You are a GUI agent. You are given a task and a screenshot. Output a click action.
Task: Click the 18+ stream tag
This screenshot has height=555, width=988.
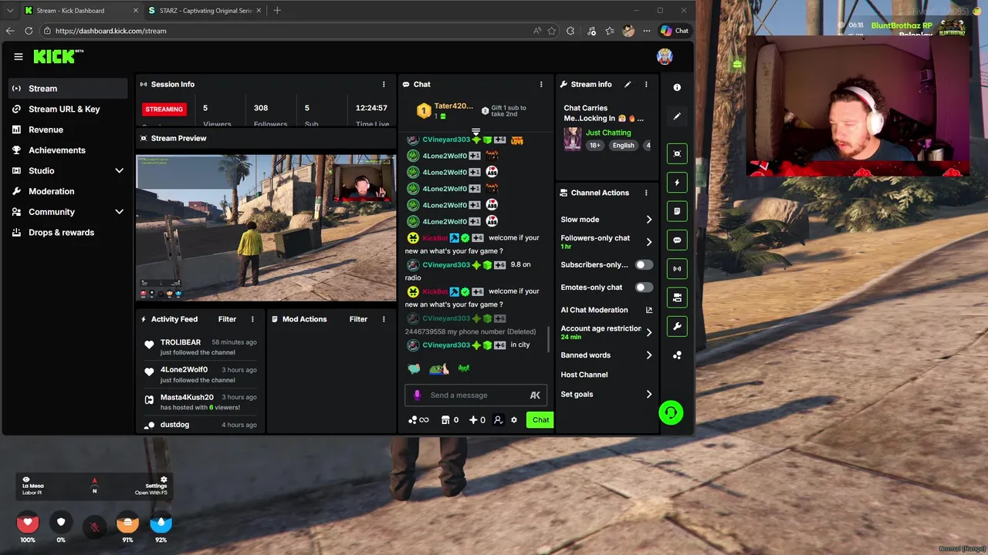tap(595, 145)
